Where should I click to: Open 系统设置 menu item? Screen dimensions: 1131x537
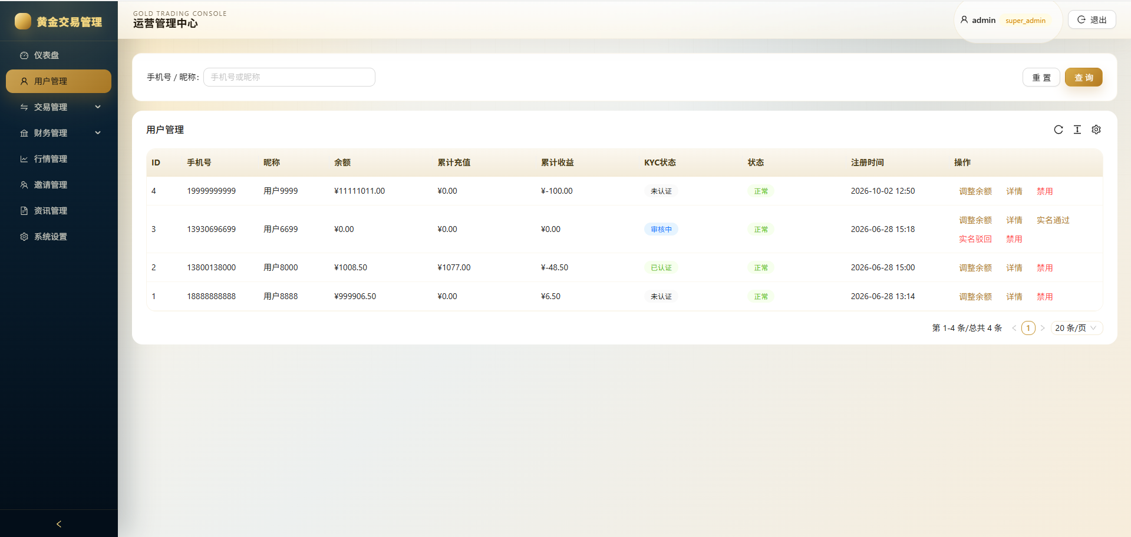(58, 237)
